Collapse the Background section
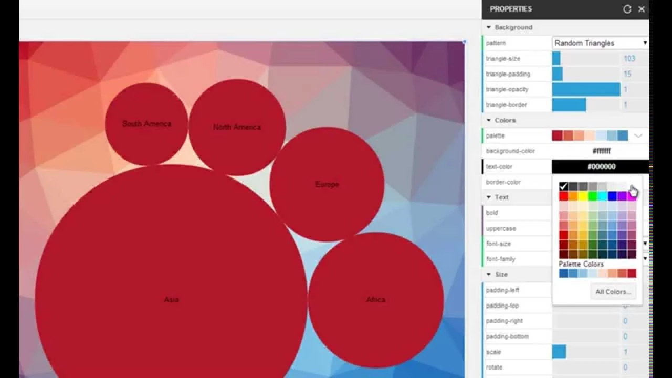The image size is (672, 378). 489,27
